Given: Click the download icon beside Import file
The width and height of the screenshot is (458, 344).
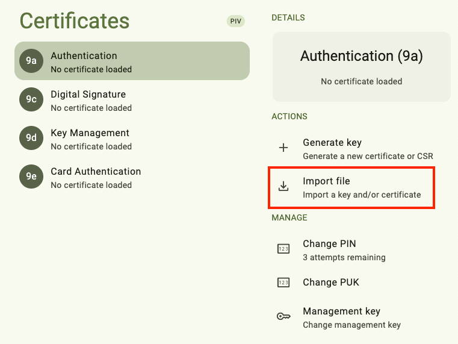Looking at the screenshot, I should point(283,187).
